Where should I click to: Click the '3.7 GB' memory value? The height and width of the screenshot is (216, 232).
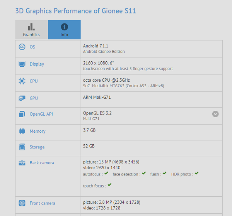tap(89, 130)
